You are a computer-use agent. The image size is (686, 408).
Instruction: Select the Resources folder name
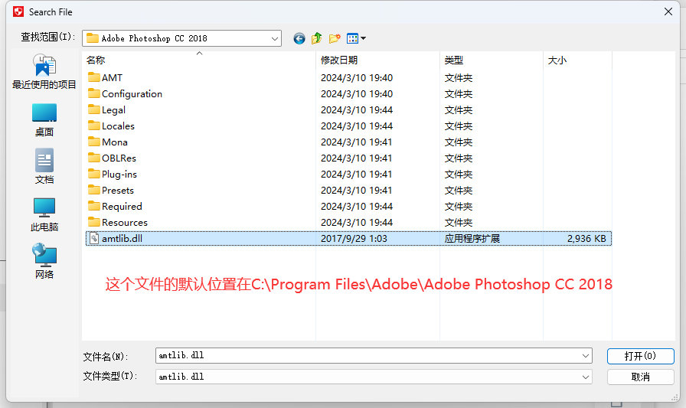tap(125, 223)
